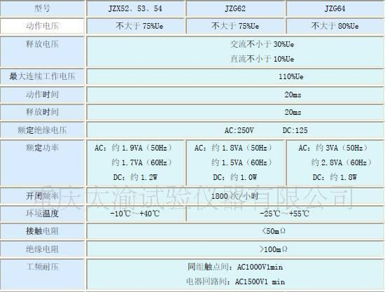Click the 型号 header cell

point(42,8)
